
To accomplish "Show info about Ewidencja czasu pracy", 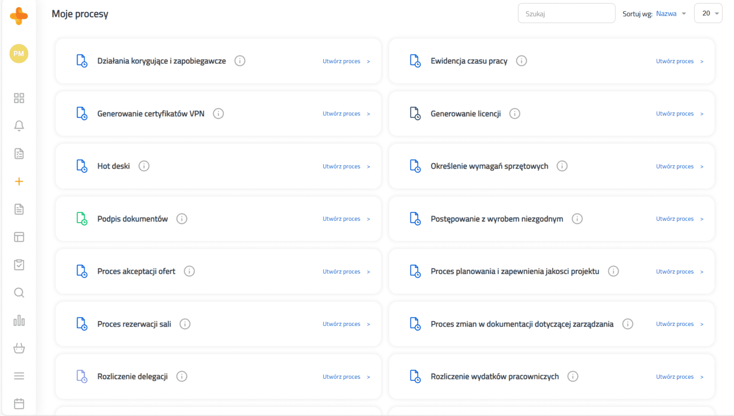I will point(521,61).
